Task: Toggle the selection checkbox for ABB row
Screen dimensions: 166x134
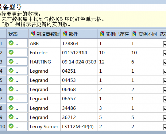Action: pos(164,44)
